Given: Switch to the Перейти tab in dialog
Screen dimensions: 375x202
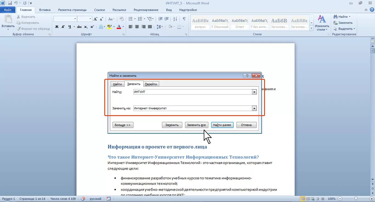Looking at the screenshot, I should click(151, 84).
